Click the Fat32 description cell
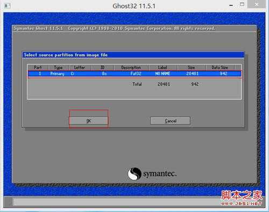 coord(136,74)
